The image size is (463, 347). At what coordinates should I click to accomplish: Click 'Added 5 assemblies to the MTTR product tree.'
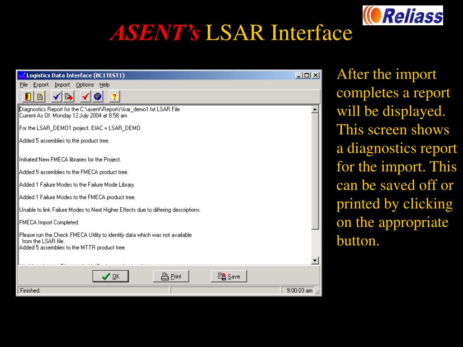[x=72, y=248]
